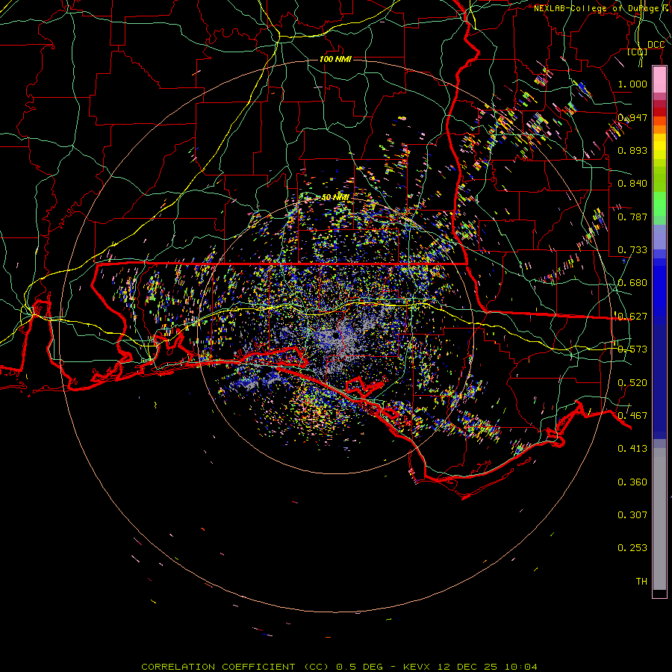The height and width of the screenshot is (672, 672).
Task: Click the 0.413 legend value
Action: 632,449
